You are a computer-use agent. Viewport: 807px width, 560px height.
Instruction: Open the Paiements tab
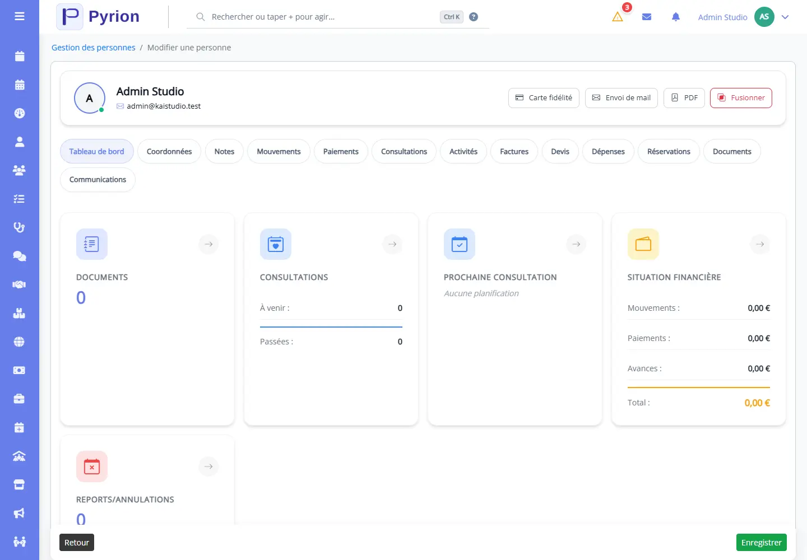(341, 151)
